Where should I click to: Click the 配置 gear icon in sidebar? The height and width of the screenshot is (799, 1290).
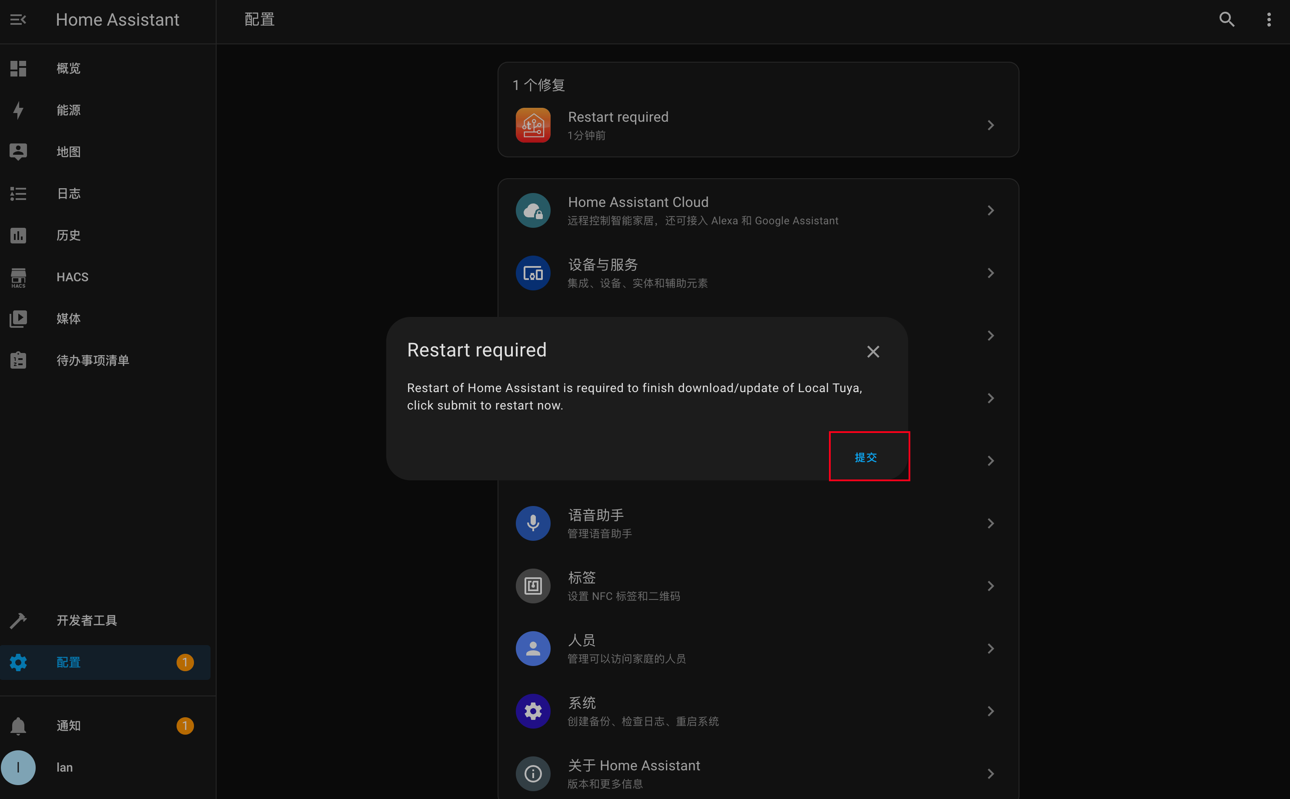18,662
